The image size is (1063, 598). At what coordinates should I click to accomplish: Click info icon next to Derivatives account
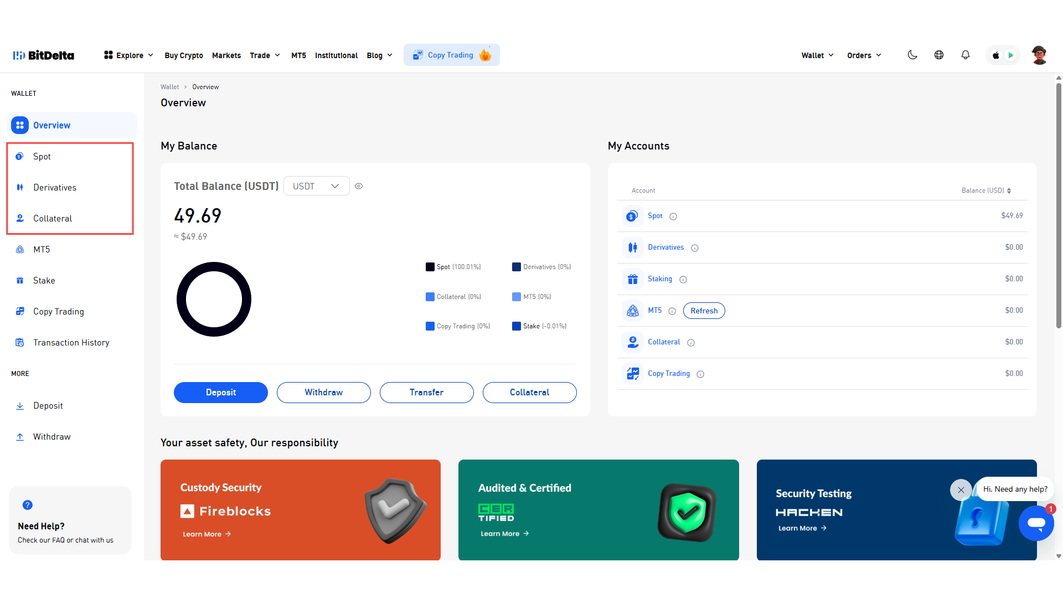pos(695,248)
